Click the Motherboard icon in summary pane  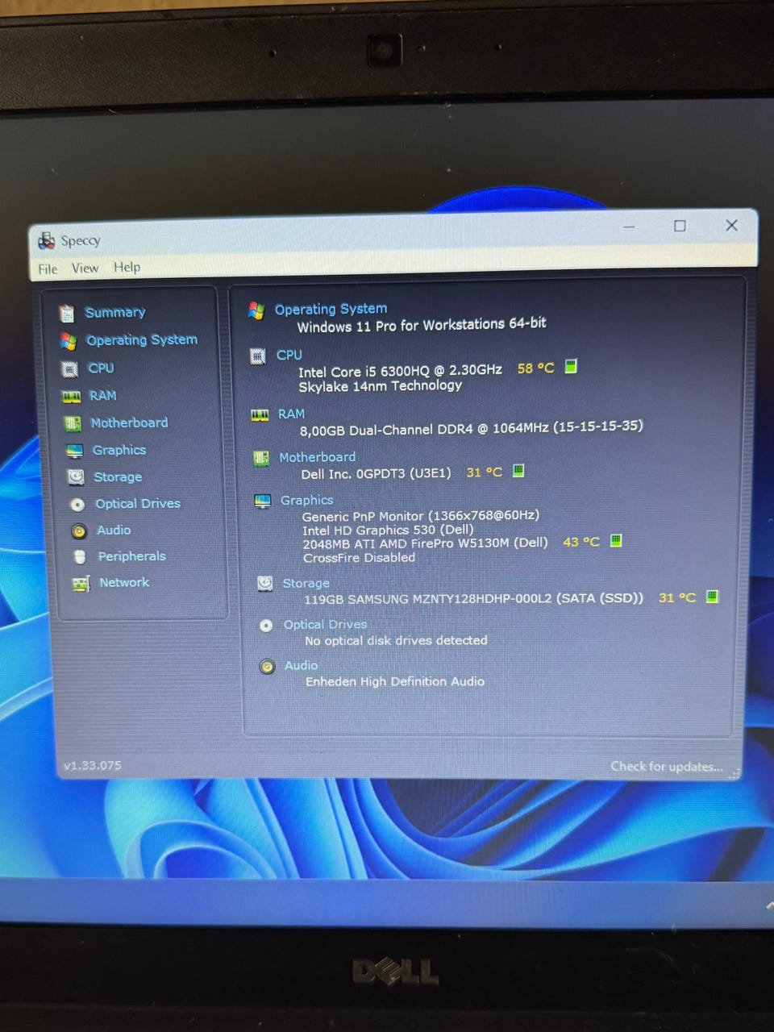(x=261, y=459)
